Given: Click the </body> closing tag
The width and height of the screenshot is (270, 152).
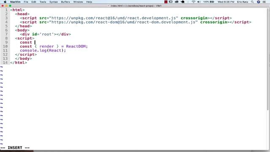Looking at the screenshot, I should [x=24, y=59].
